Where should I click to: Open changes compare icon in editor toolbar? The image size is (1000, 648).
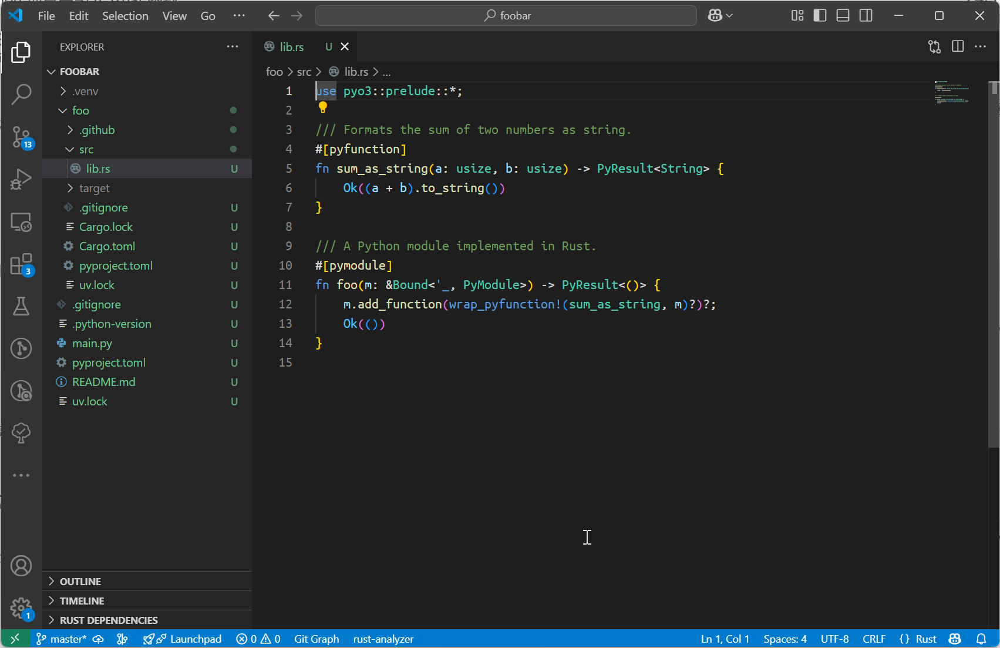934,46
